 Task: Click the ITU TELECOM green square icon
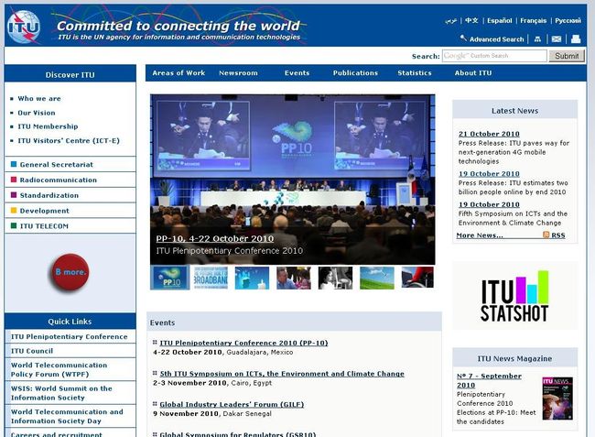(x=14, y=225)
